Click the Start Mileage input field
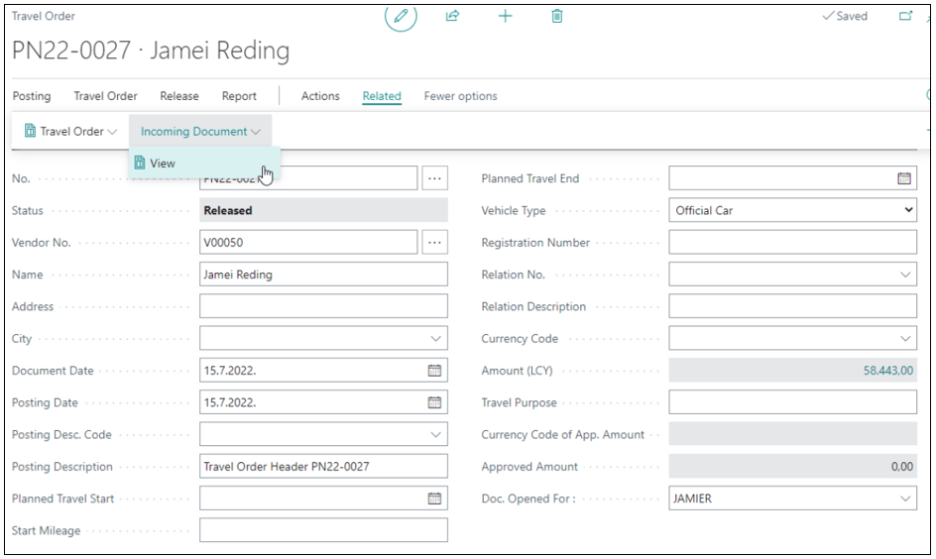The height and width of the screenshot is (559, 936). [323, 530]
